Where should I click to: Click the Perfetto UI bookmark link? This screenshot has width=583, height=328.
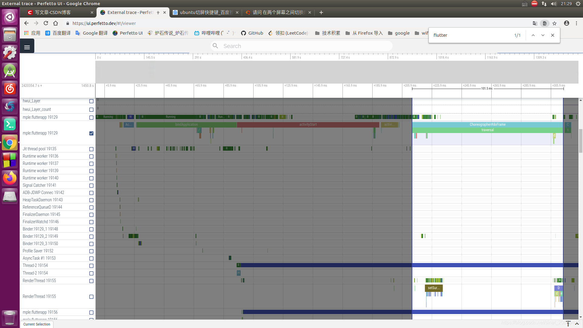[128, 33]
